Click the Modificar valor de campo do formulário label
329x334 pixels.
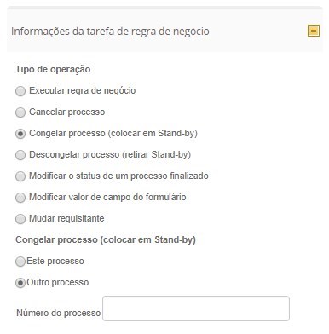coord(107,197)
